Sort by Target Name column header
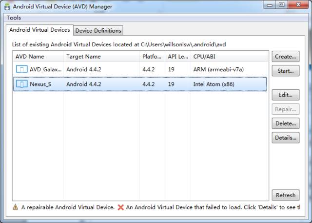312x223 pixels. [x=101, y=57]
